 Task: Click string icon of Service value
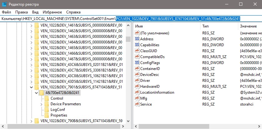(137, 104)
